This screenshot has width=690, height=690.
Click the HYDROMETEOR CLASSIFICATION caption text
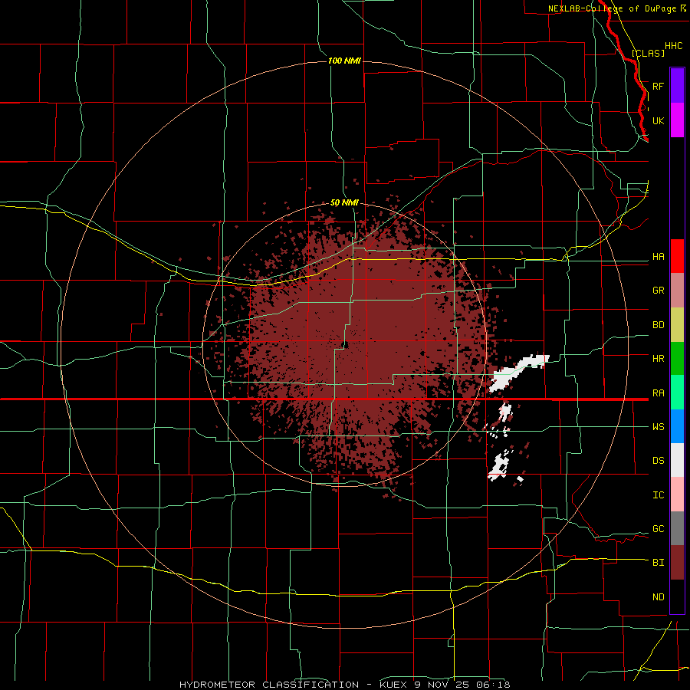[269, 685]
